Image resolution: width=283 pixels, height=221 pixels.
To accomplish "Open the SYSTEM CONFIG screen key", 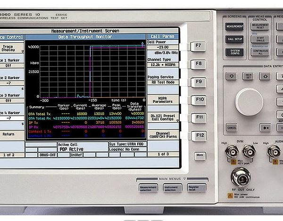I will pyautogui.click(x=235, y=52).
